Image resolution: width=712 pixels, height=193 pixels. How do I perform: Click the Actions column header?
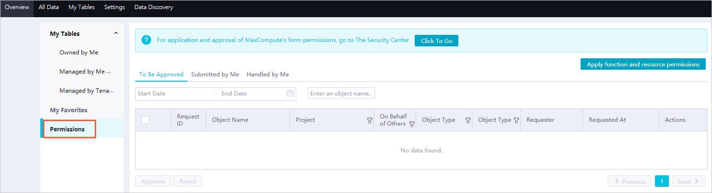pos(683,120)
